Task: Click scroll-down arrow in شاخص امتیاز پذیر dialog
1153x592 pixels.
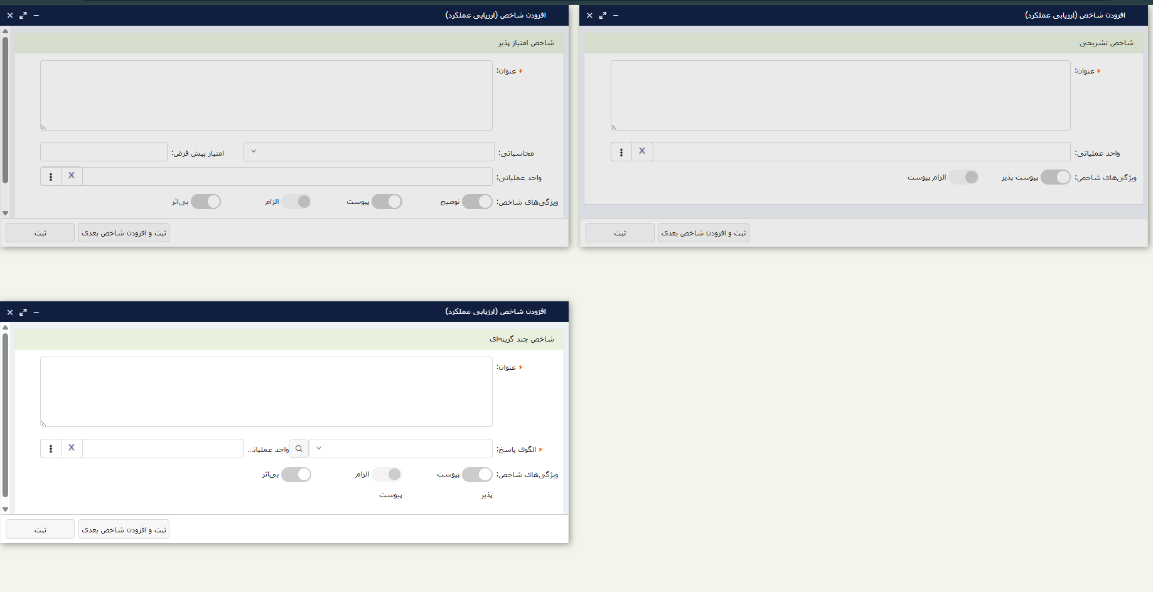Action: 5,213
